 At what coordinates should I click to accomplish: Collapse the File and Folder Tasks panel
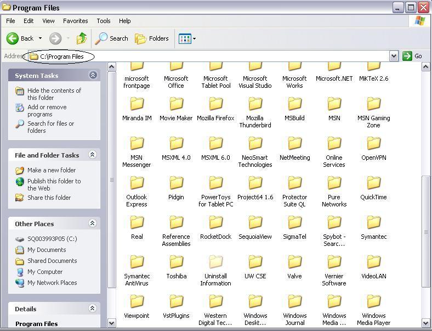tap(93, 155)
